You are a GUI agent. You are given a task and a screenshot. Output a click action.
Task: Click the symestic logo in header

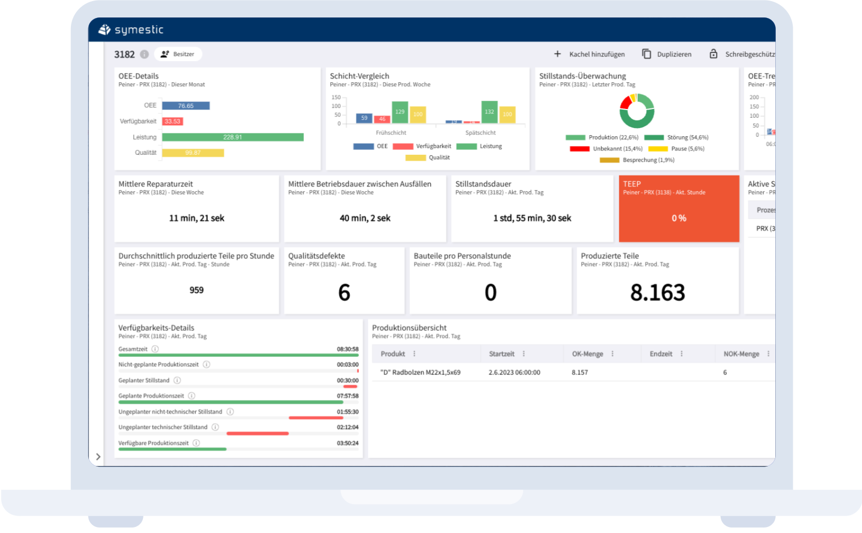pos(131,30)
